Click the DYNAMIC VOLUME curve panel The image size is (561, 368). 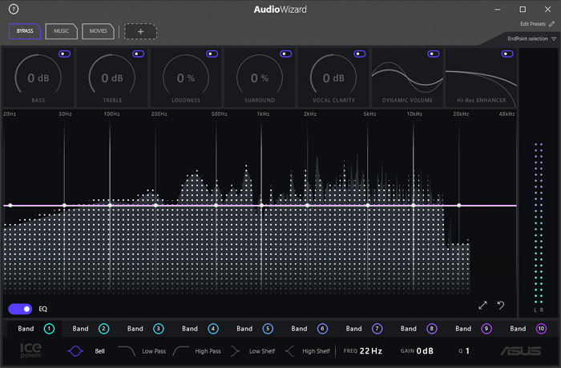click(x=407, y=78)
